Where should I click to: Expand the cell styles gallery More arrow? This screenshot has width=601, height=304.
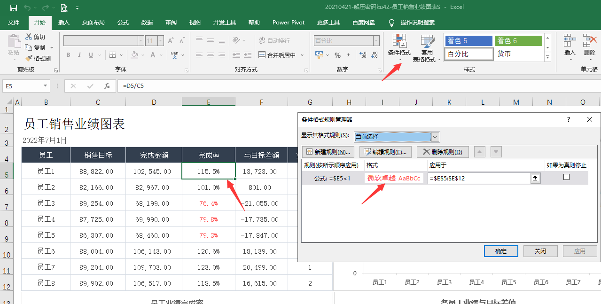547,57
